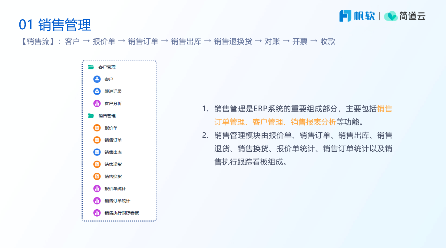Click the orange 销售报表分析 highlighted text
The image size is (446, 248).
pos(313,122)
